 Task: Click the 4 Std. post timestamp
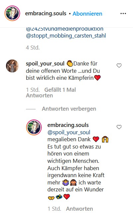(33, 48)
